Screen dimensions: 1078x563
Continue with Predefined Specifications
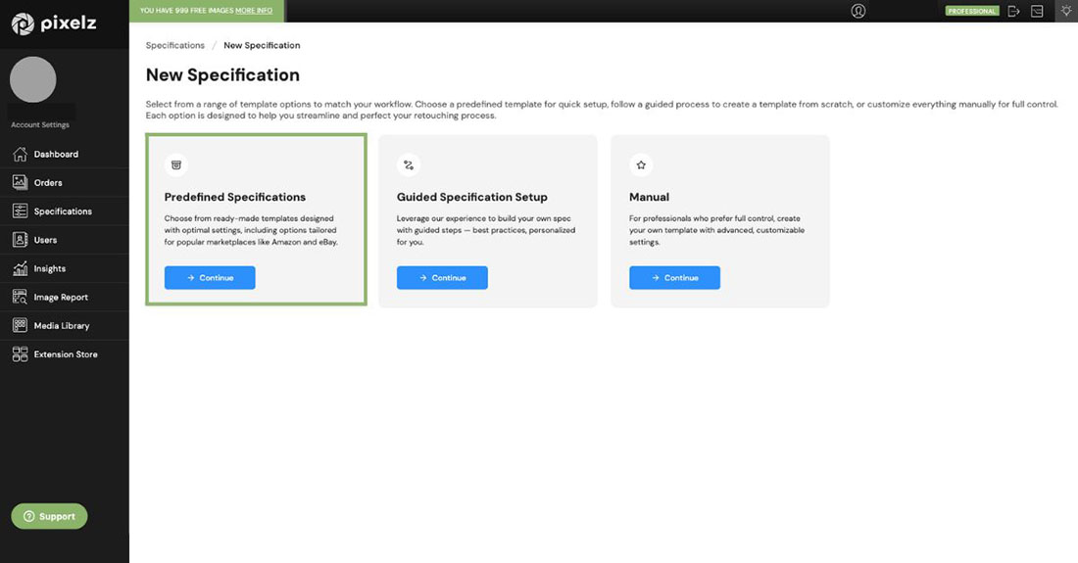click(210, 278)
